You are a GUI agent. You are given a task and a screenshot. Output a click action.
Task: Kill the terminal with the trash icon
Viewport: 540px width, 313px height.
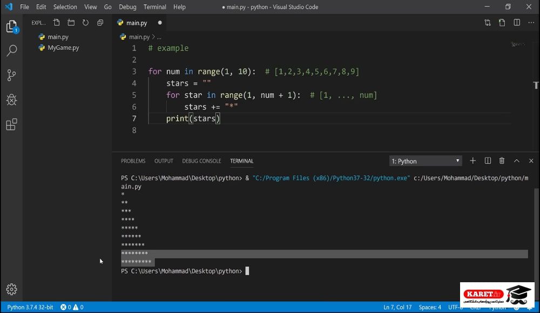coord(502,161)
